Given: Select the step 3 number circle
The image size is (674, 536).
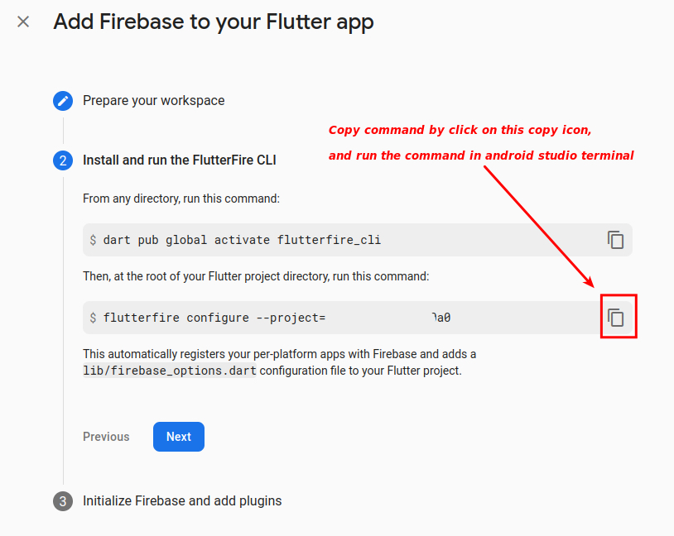Looking at the screenshot, I should click(63, 501).
